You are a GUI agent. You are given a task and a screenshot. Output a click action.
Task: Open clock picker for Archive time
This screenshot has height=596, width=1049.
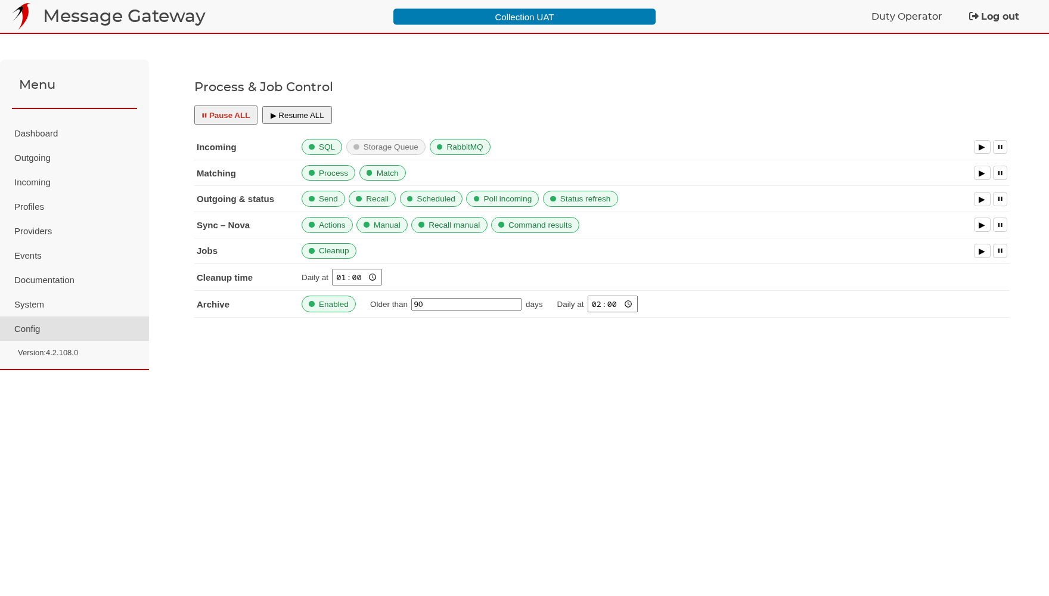pyautogui.click(x=628, y=305)
